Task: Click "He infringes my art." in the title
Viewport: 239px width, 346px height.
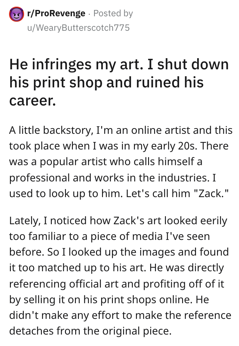Action: point(73,64)
